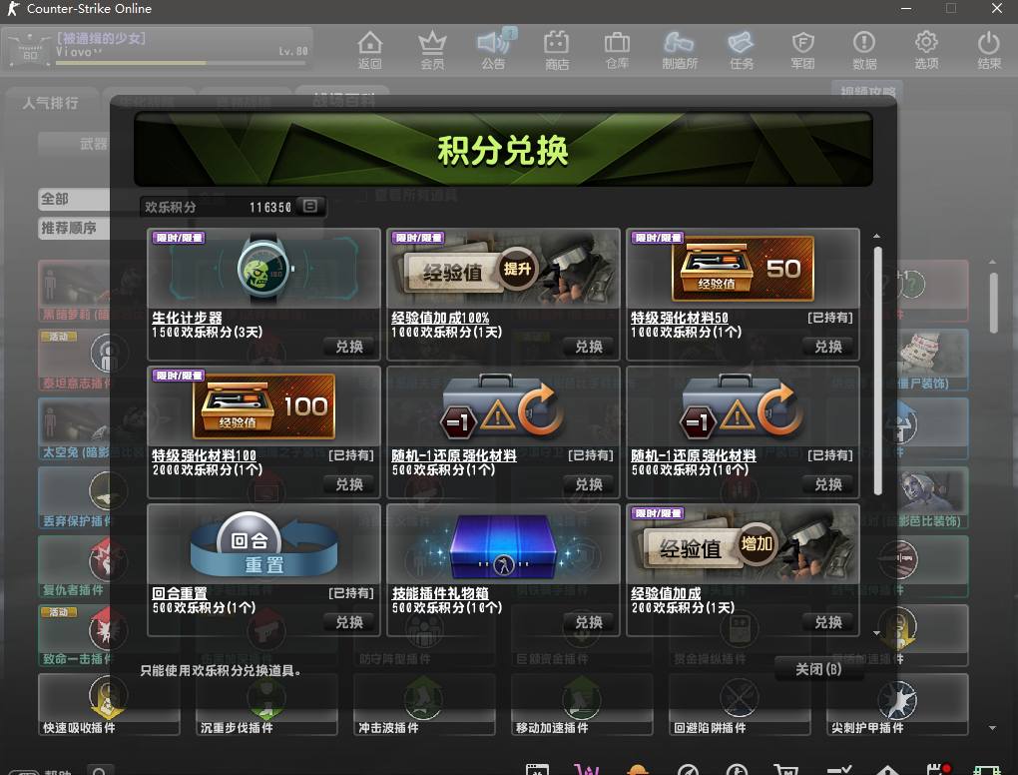The image size is (1018, 775).
Task: Open the 选项 options gear icon
Action: pos(926,50)
